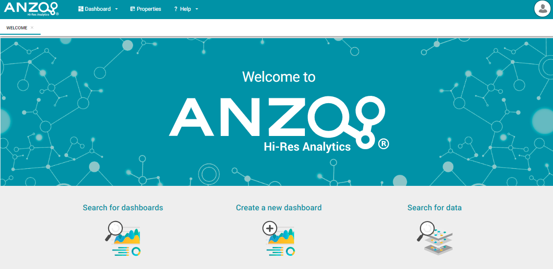Click the Hi-Res Analytics banner text

(307, 147)
